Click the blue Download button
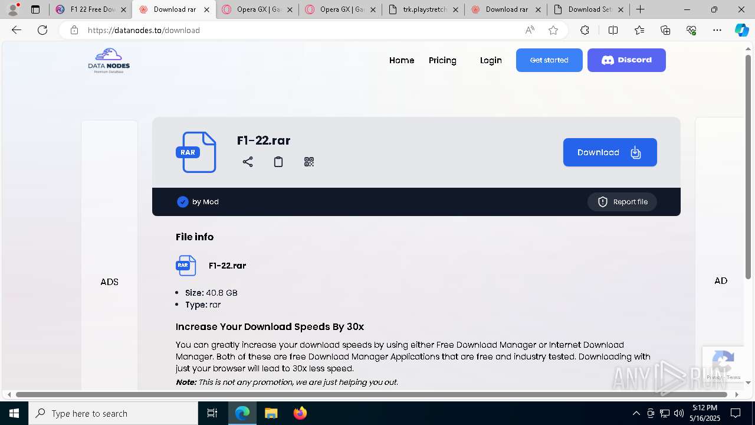This screenshot has width=755, height=425. 610,152
